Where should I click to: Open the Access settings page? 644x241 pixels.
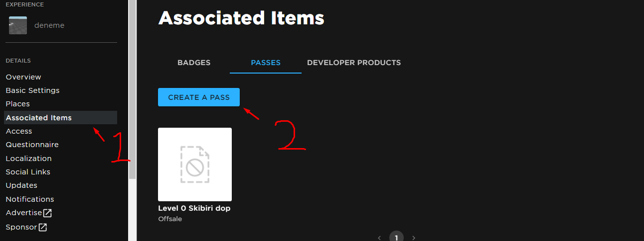pos(19,131)
